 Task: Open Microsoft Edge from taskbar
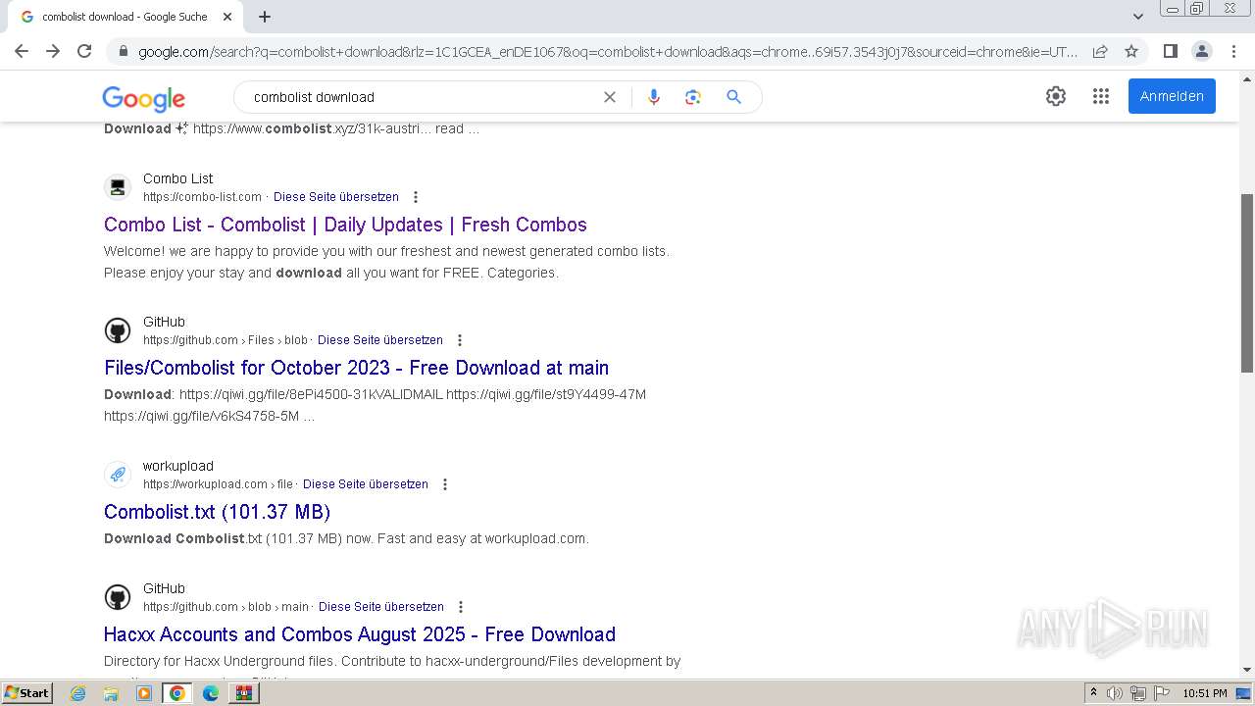pyautogui.click(x=211, y=693)
